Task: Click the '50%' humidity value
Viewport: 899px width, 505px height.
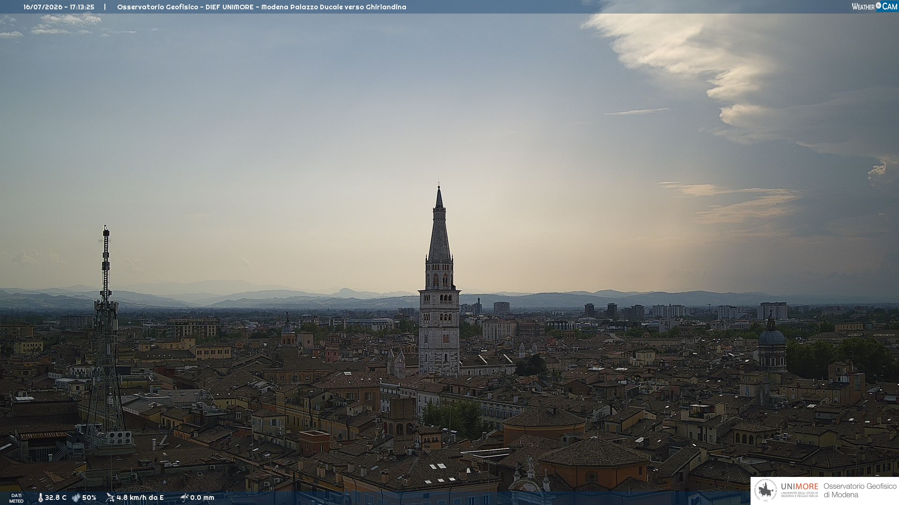Action: [89, 498]
